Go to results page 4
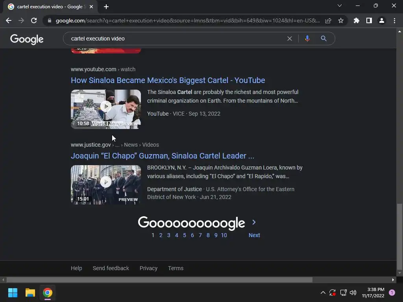The image size is (403, 302). tap(177, 235)
